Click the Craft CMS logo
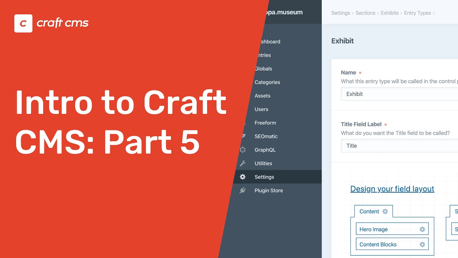This screenshot has width=458, height=258. (x=52, y=23)
